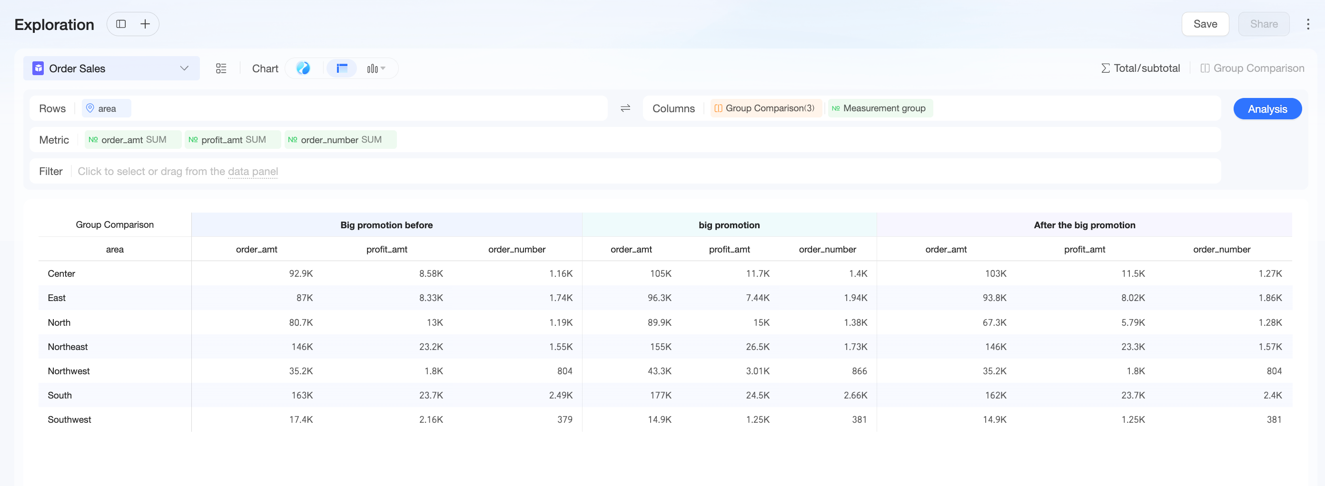Open the data panel link
Image resolution: width=1325 pixels, height=486 pixels.
(253, 172)
